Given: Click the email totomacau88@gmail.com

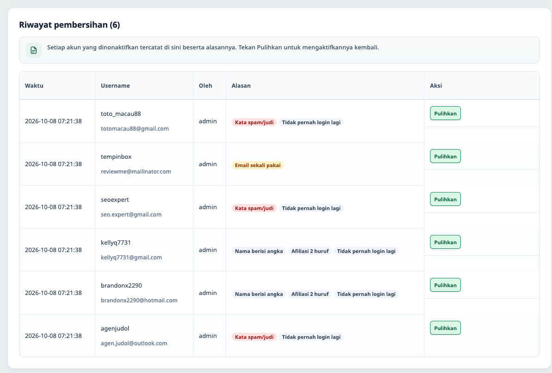Looking at the screenshot, I should point(135,128).
